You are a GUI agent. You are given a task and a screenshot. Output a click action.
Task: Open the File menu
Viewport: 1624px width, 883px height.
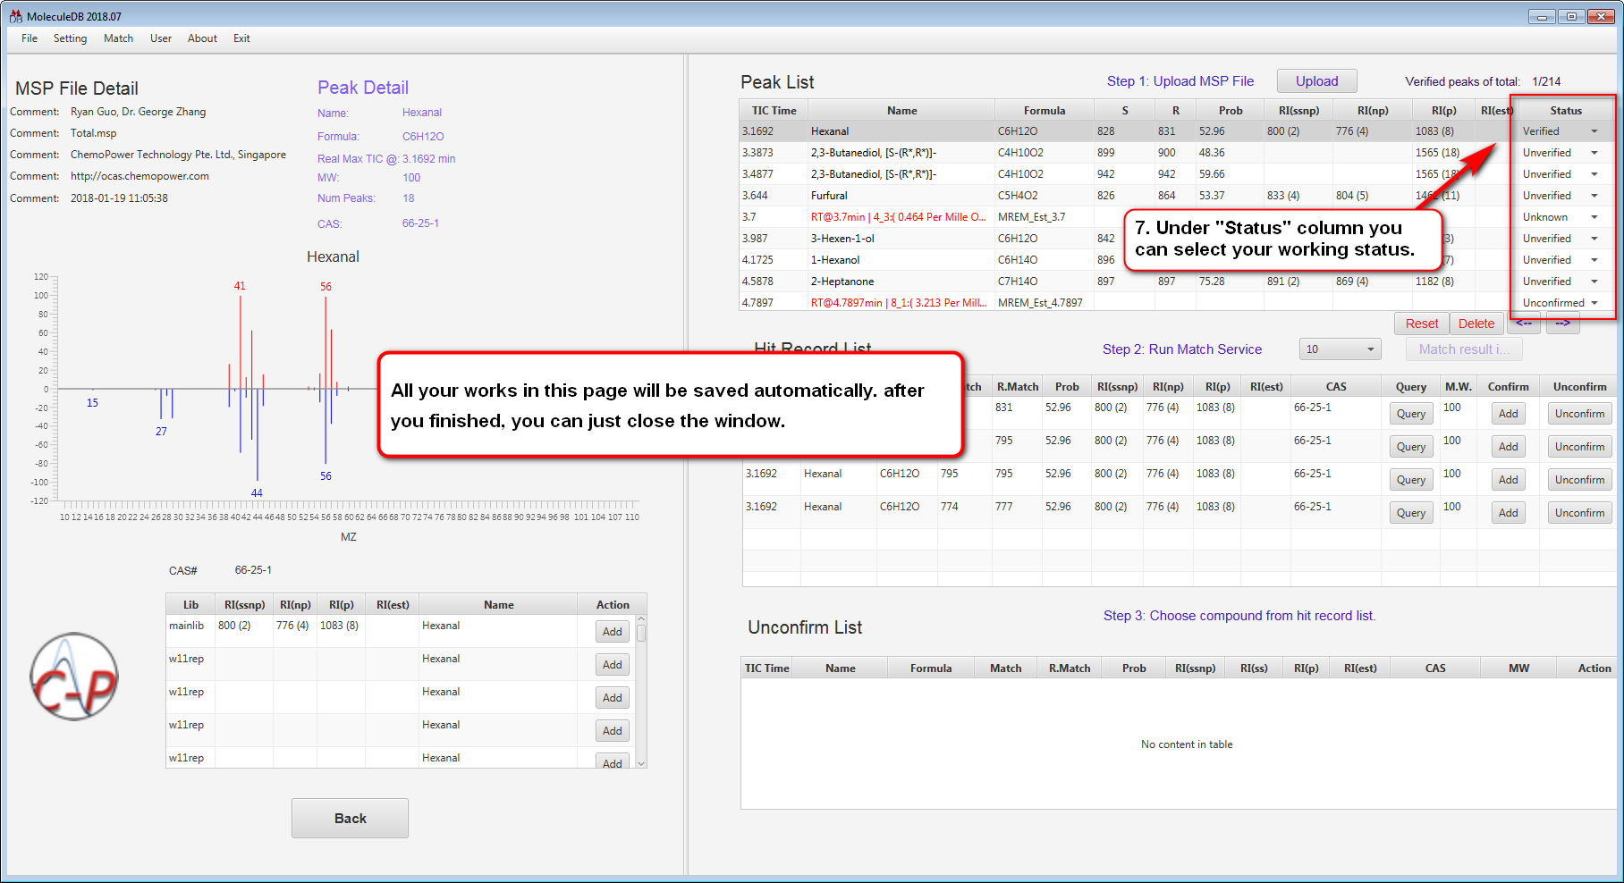point(30,38)
